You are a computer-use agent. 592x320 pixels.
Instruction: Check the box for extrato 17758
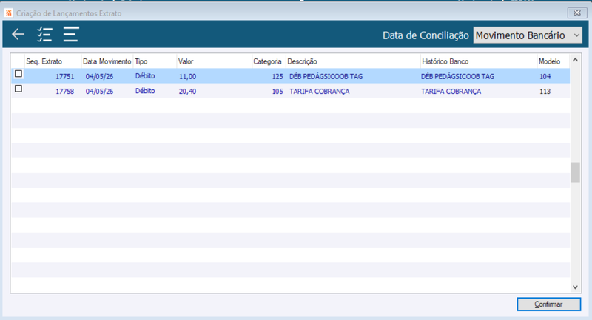click(x=18, y=89)
